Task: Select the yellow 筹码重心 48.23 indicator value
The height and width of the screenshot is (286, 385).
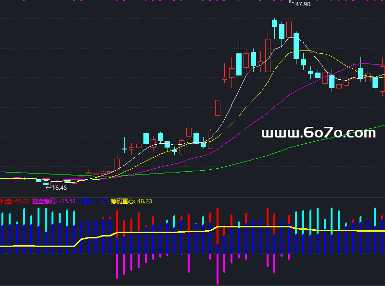Action: coord(131,201)
